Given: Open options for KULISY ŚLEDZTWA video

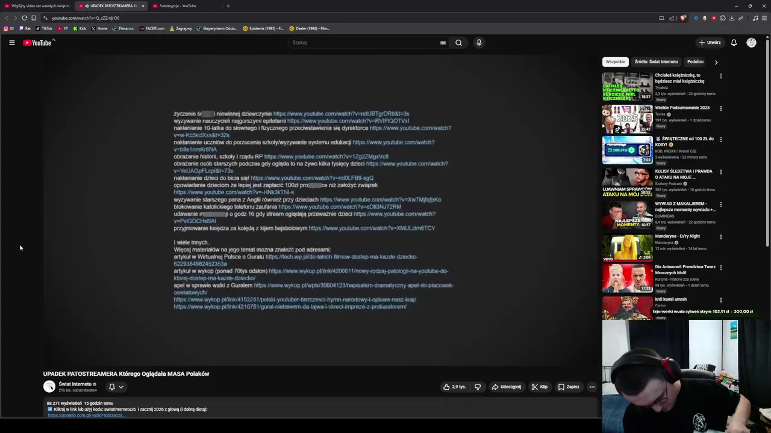Looking at the screenshot, I should pyautogui.click(x=720, y=172).
